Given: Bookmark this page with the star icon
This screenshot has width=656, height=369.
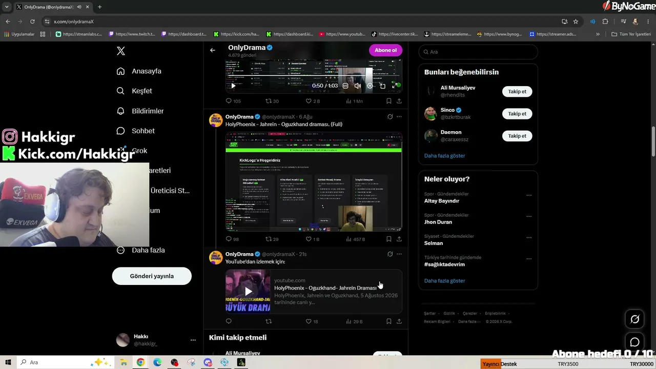Looking at the screenshot, I should pos(576,22).
